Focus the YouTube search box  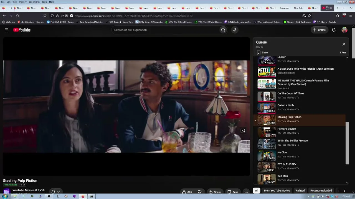click(x=165, y=30)
